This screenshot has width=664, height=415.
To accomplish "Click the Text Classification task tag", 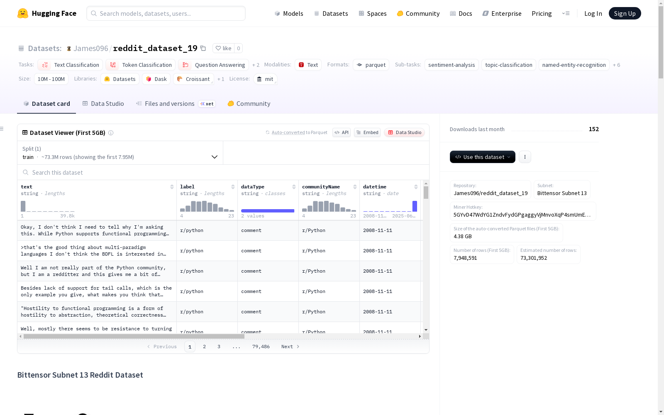I will pyautogui.click(x=70, y=65).
